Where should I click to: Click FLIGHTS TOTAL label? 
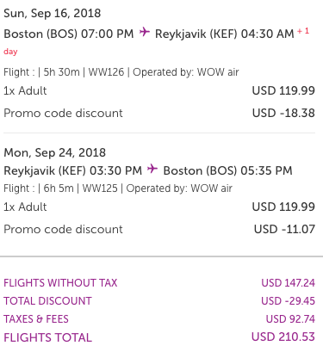[47, 337]
